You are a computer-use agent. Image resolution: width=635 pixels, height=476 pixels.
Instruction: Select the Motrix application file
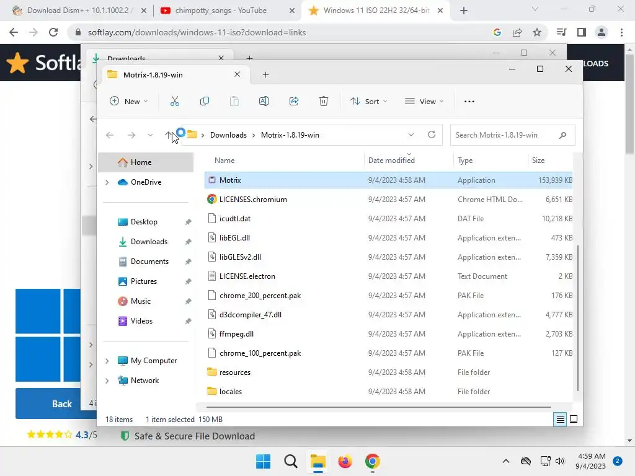[388, 180]
